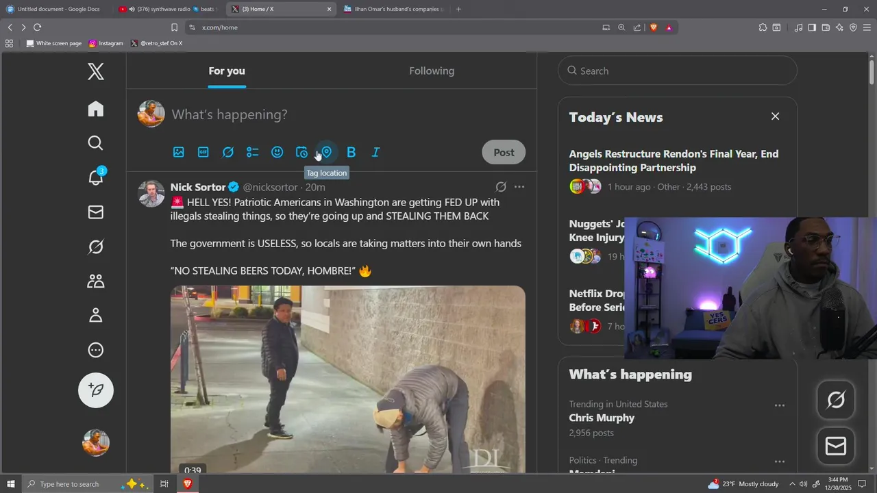This screenshot has width=877, height=493.
Task: Go to Home in X sidebar
Action: click(96, 109)
